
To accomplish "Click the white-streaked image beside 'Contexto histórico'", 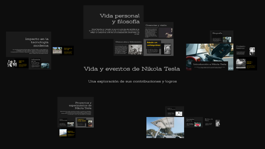I will tap(252, 51).
